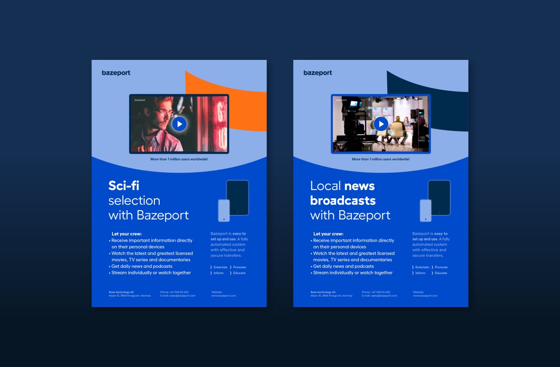Select the light phone icon on the Local news poster
The image size is (560, 367).
pyautogui.click(x=426, y=211)
